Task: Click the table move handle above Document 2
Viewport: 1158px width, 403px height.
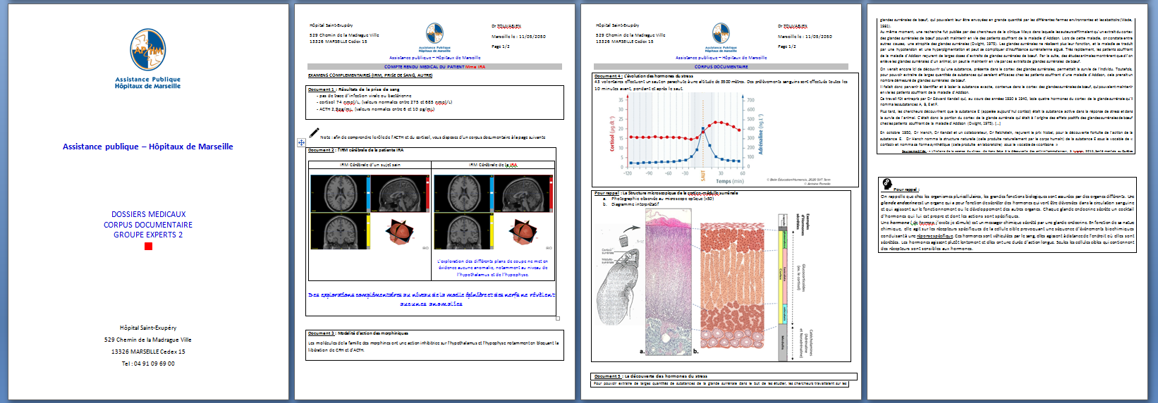Action: pos(301,142)
